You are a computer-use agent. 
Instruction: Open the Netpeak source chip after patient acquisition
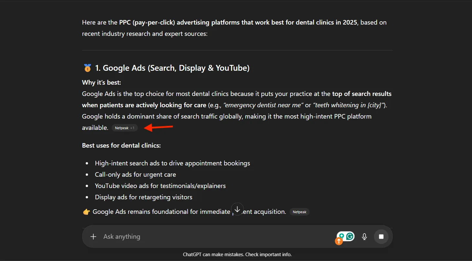point(299,212)
